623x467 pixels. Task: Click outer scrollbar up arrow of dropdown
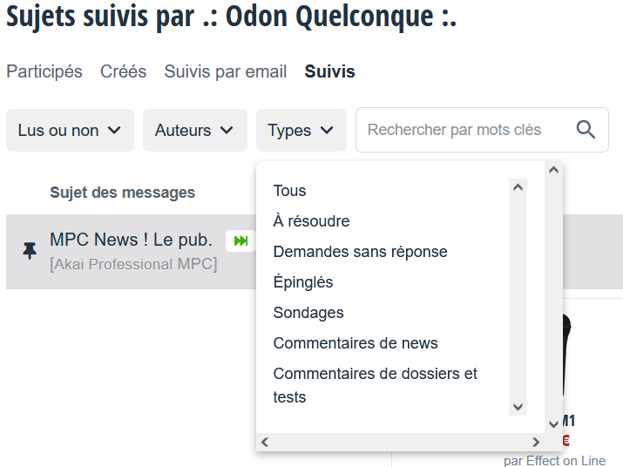(x=553, y=170)
